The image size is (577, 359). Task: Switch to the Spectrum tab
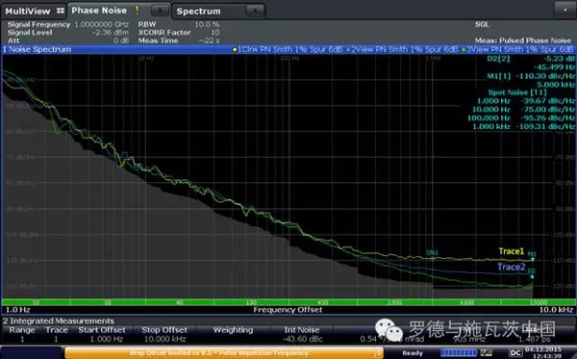(199, 12)
